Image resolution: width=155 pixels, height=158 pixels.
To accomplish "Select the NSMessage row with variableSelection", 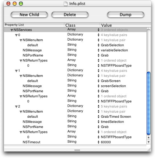I will click(x=75, y=50).
